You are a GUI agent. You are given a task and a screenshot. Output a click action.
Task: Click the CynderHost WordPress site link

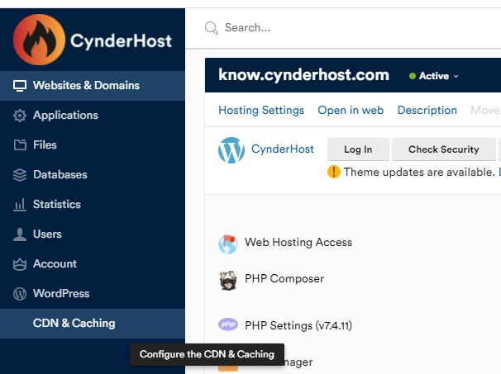283,149
